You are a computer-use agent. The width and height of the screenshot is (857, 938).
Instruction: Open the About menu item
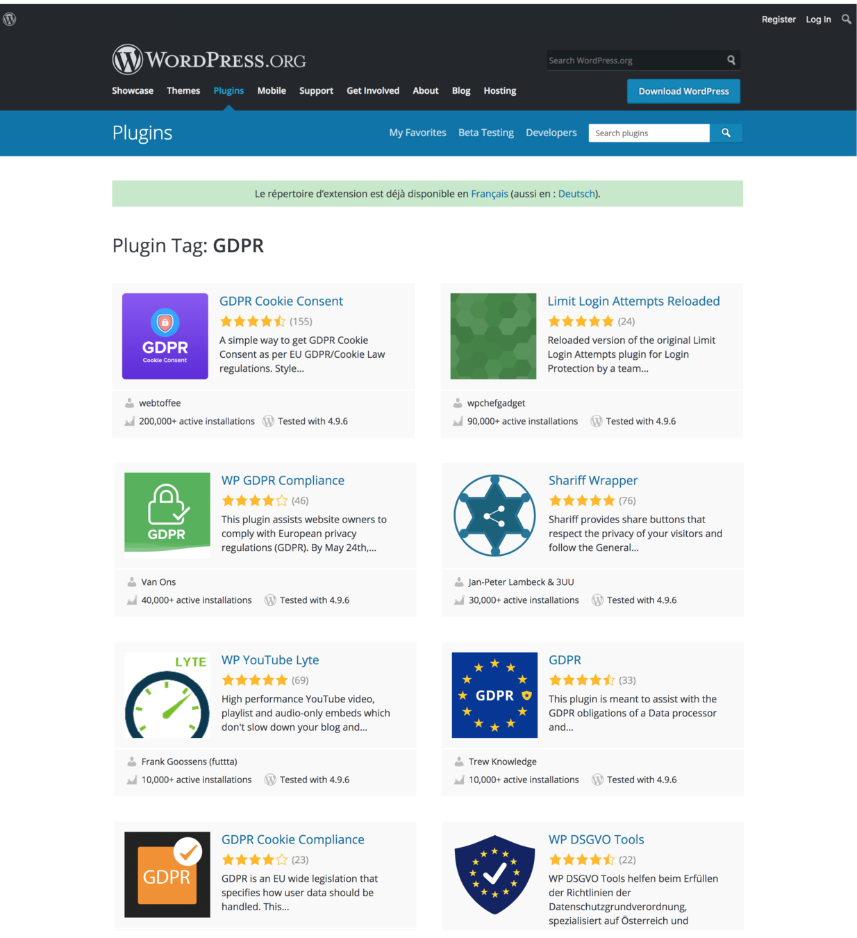pos(426,90)
